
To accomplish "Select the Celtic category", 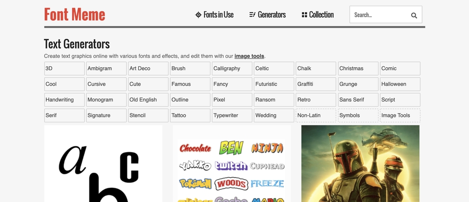I will (x=274, y=68).
